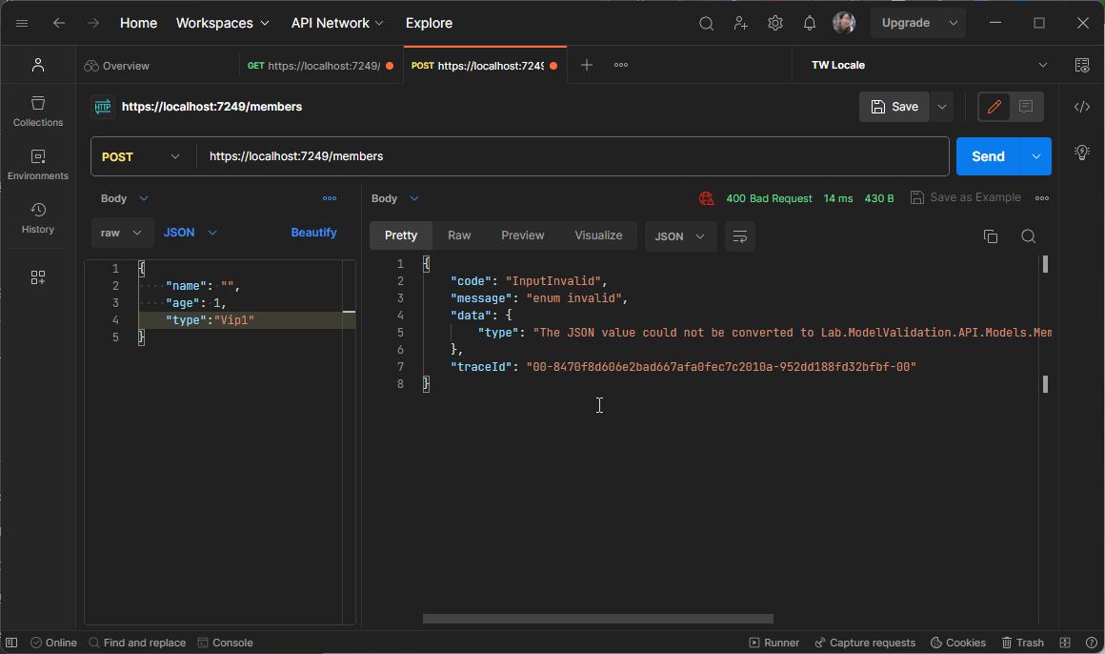The width and height of the screenshot is (1105, 654).
Task: Open the Environments sidebar panel
Action: [38, 165]
